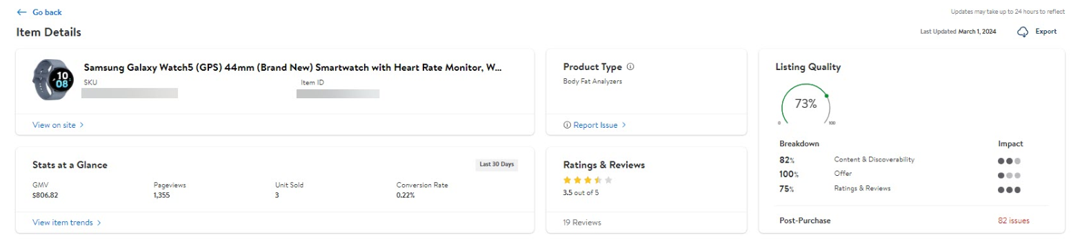1080x248 pixels.
Task: Click the Go back arrow icon
Action: coord(22,12)
